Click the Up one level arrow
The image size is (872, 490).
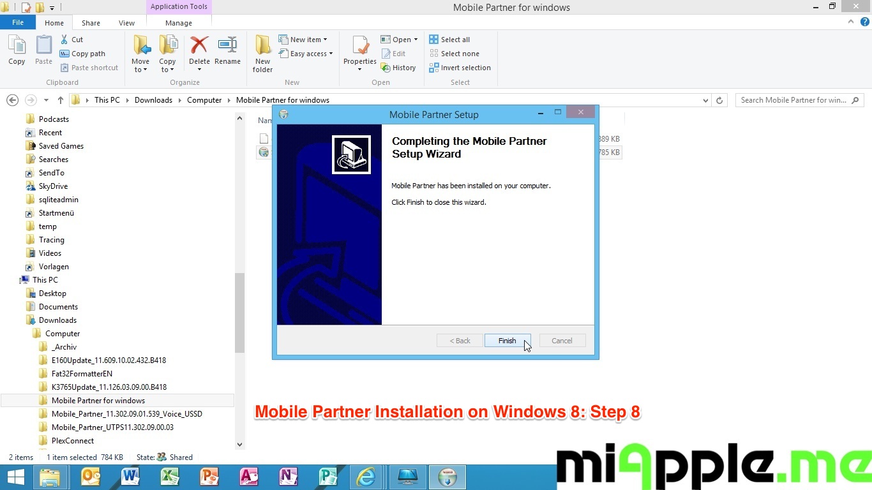pyautogui.click(x=61, y=100)
